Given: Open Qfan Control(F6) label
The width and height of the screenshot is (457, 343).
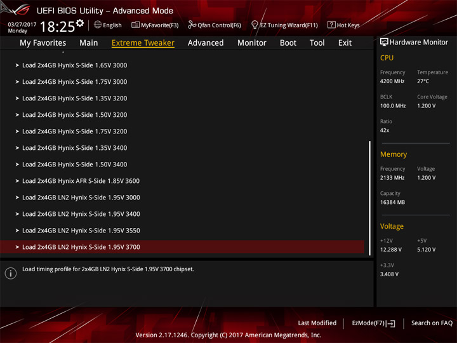Looking at the screenshot, I should (220, 25).
